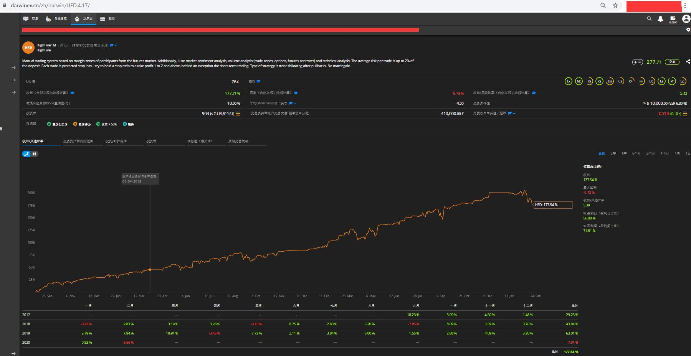Screen dimensions: 691x356
Task: Select the 交易资产和时间范围 tab
Action: [83, 141]
